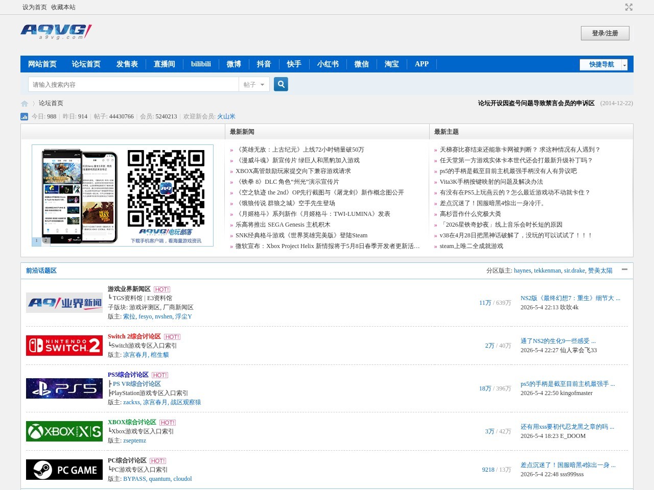The width and height of the screenshot is (654, 490).
Task: Open the 申诉区 announcement link
Action: 536,103
